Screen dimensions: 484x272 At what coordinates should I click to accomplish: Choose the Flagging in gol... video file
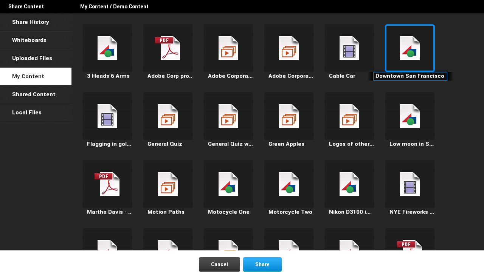[107, 116]
